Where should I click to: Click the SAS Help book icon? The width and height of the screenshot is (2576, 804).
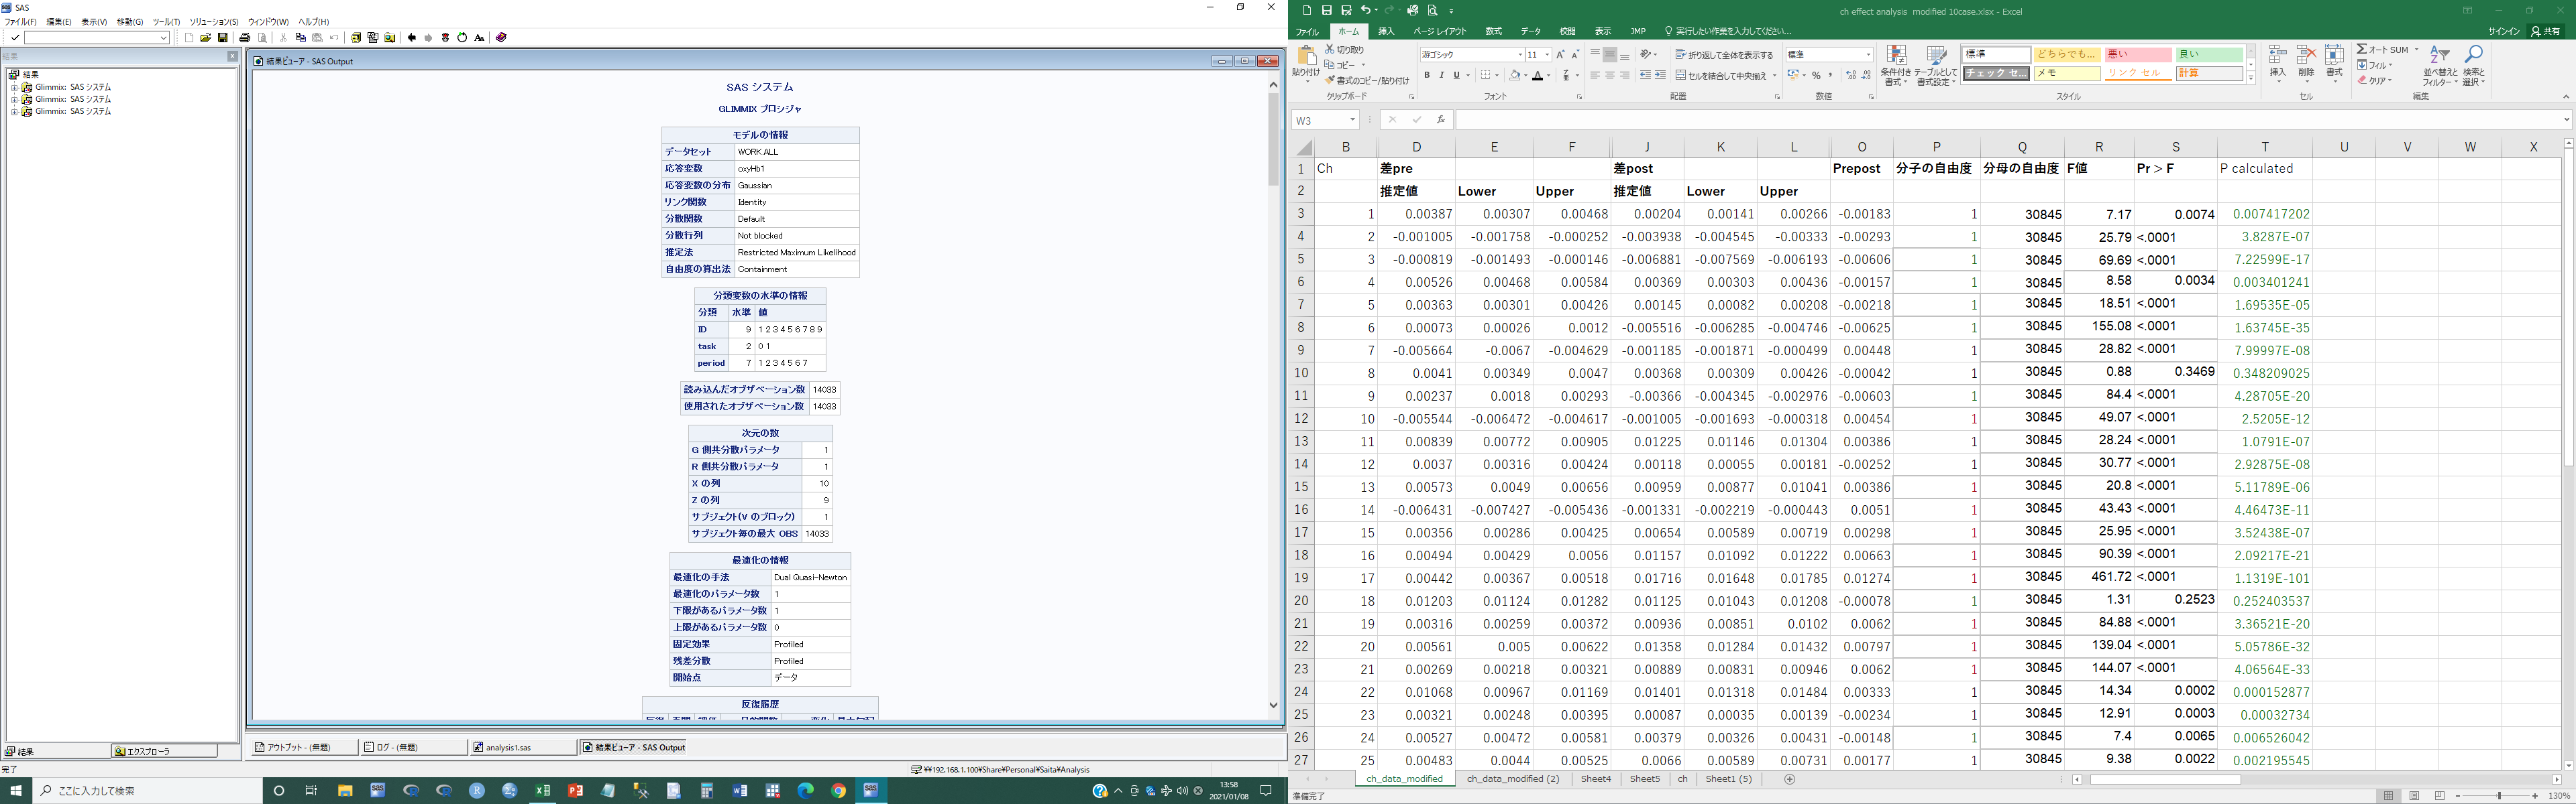click(501, 38)
